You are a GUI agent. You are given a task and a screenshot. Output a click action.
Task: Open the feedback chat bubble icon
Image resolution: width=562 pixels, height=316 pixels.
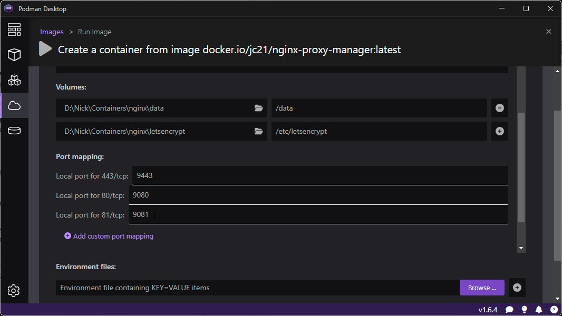point(509,310)
